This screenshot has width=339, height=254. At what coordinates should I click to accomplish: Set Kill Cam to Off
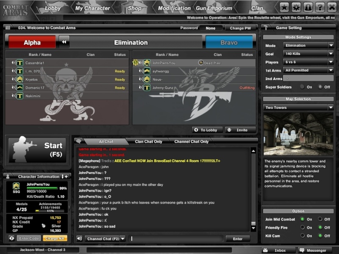click(x=320, y=236)
